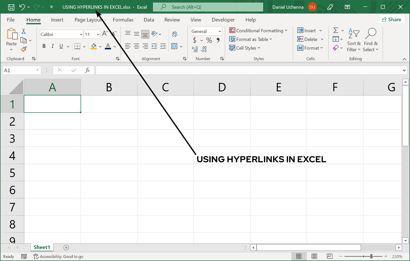The image size is (410, 261).
Task: Click inside the Search box
Action: click(x=208, y=7)
